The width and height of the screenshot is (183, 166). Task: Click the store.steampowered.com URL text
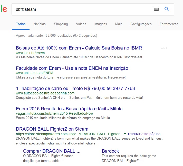(69, 134)
